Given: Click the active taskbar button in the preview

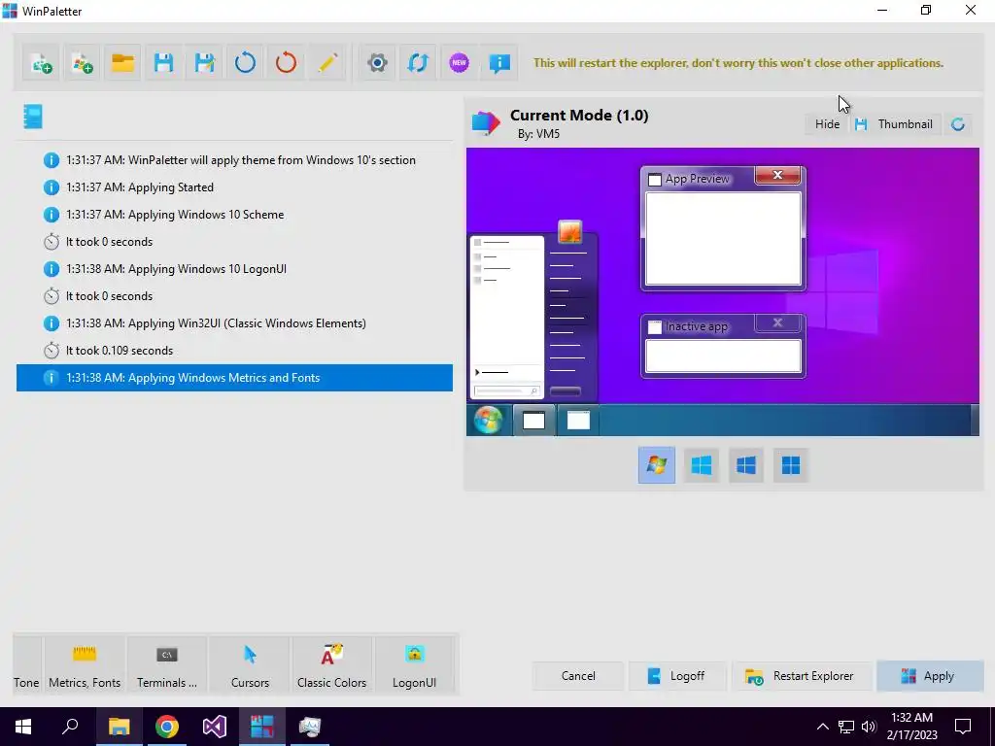Looking at the screenshot, I should click(x=533, y=420).
